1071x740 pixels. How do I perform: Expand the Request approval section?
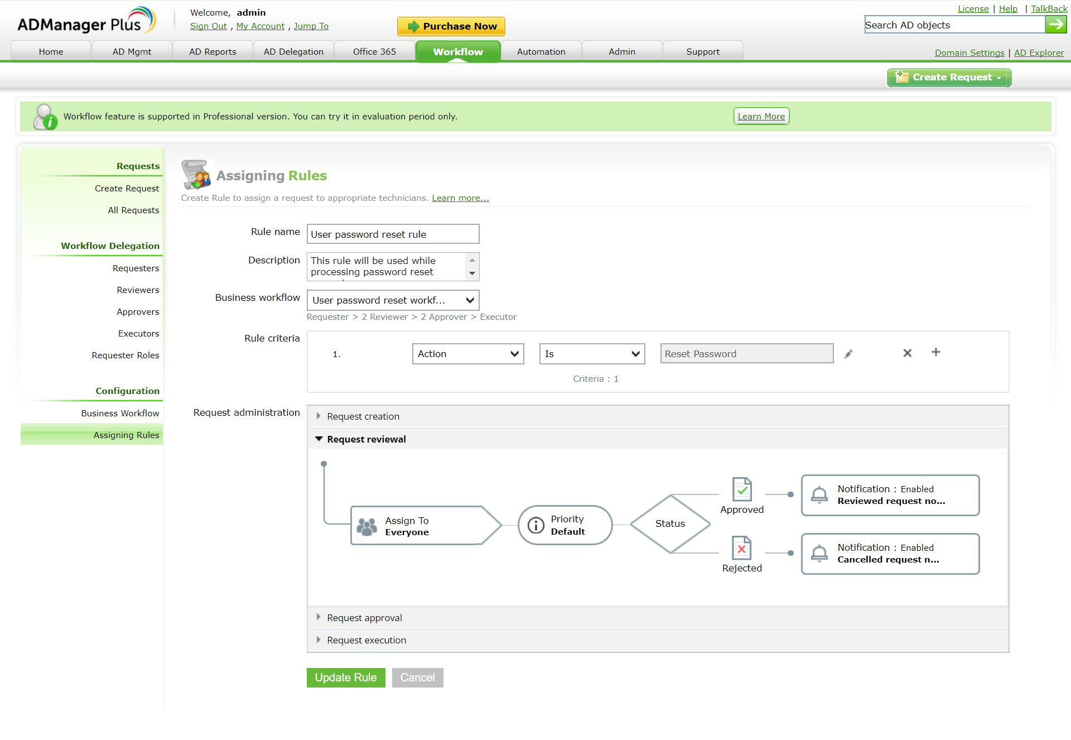click(x=364, y=618)
